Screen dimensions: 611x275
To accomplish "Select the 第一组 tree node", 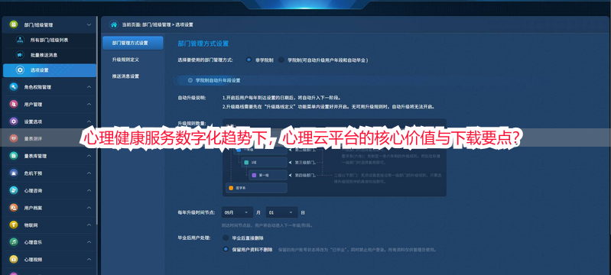I will [x=268, y=175].
